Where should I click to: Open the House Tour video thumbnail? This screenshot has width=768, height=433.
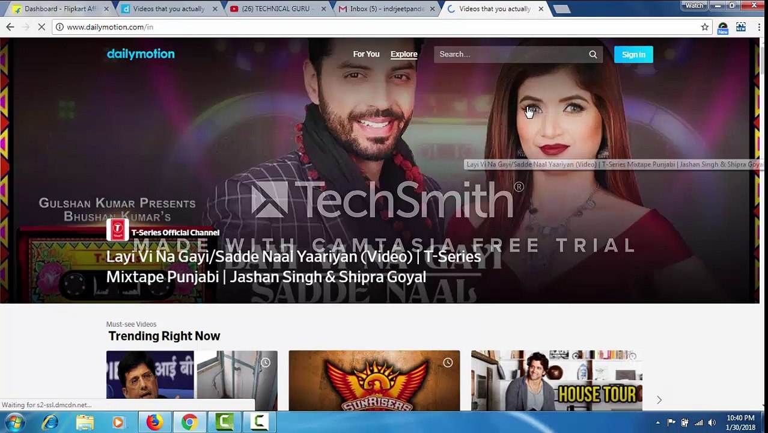coord(556,380)
